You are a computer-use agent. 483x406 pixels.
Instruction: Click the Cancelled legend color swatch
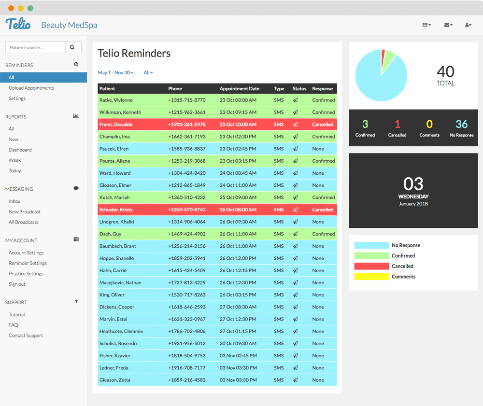click(x=371, y=266)
